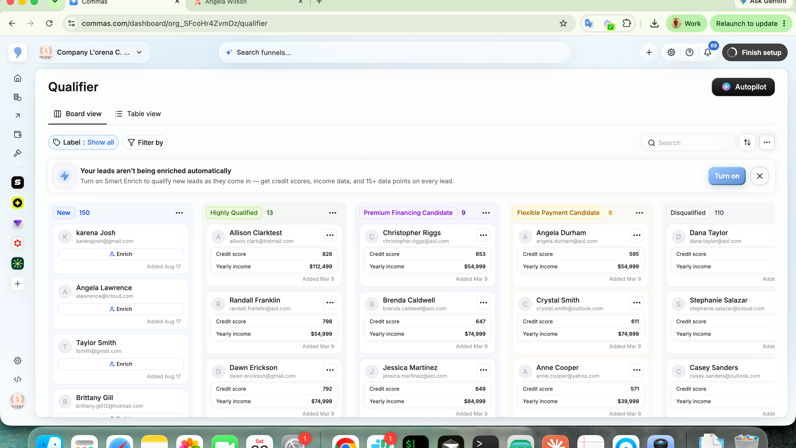Open the wallet sidebar icon
This screenshot has height=448, width=796.
click(18, 134)
